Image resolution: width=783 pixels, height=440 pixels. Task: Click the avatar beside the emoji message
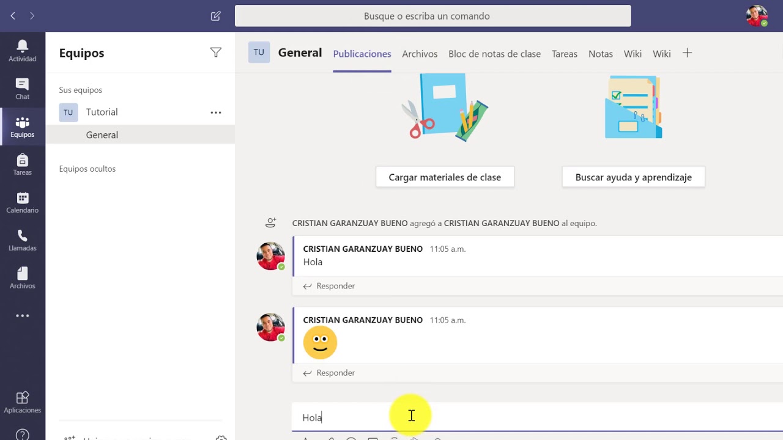tap(270, 328)
